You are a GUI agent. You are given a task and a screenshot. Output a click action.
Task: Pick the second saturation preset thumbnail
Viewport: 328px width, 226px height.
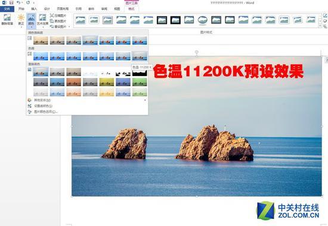[57, 40]
